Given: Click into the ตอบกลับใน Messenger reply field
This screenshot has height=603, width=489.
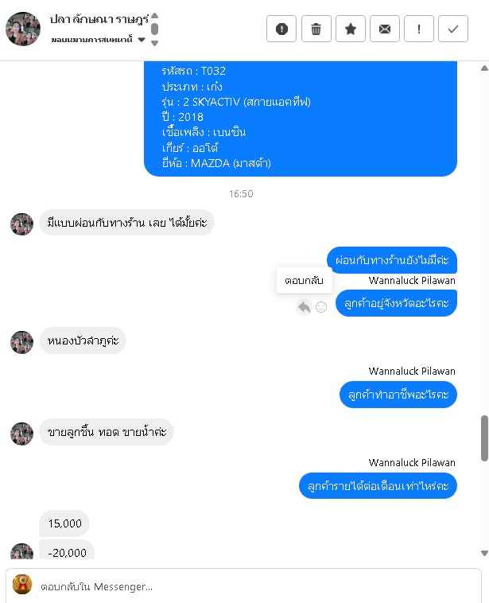Looking at the screenshot, I should coord(254,586).
